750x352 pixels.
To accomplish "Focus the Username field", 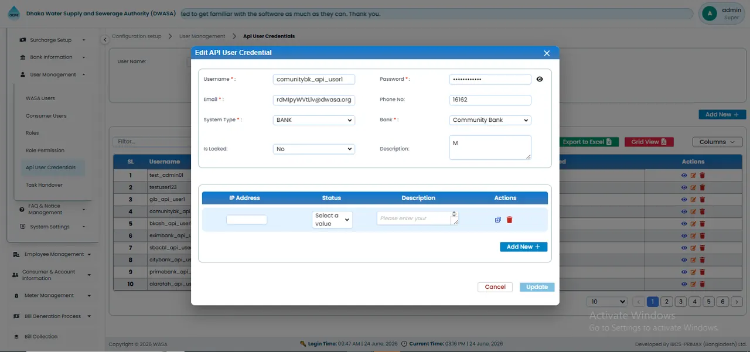I will [x=314, y=79].
